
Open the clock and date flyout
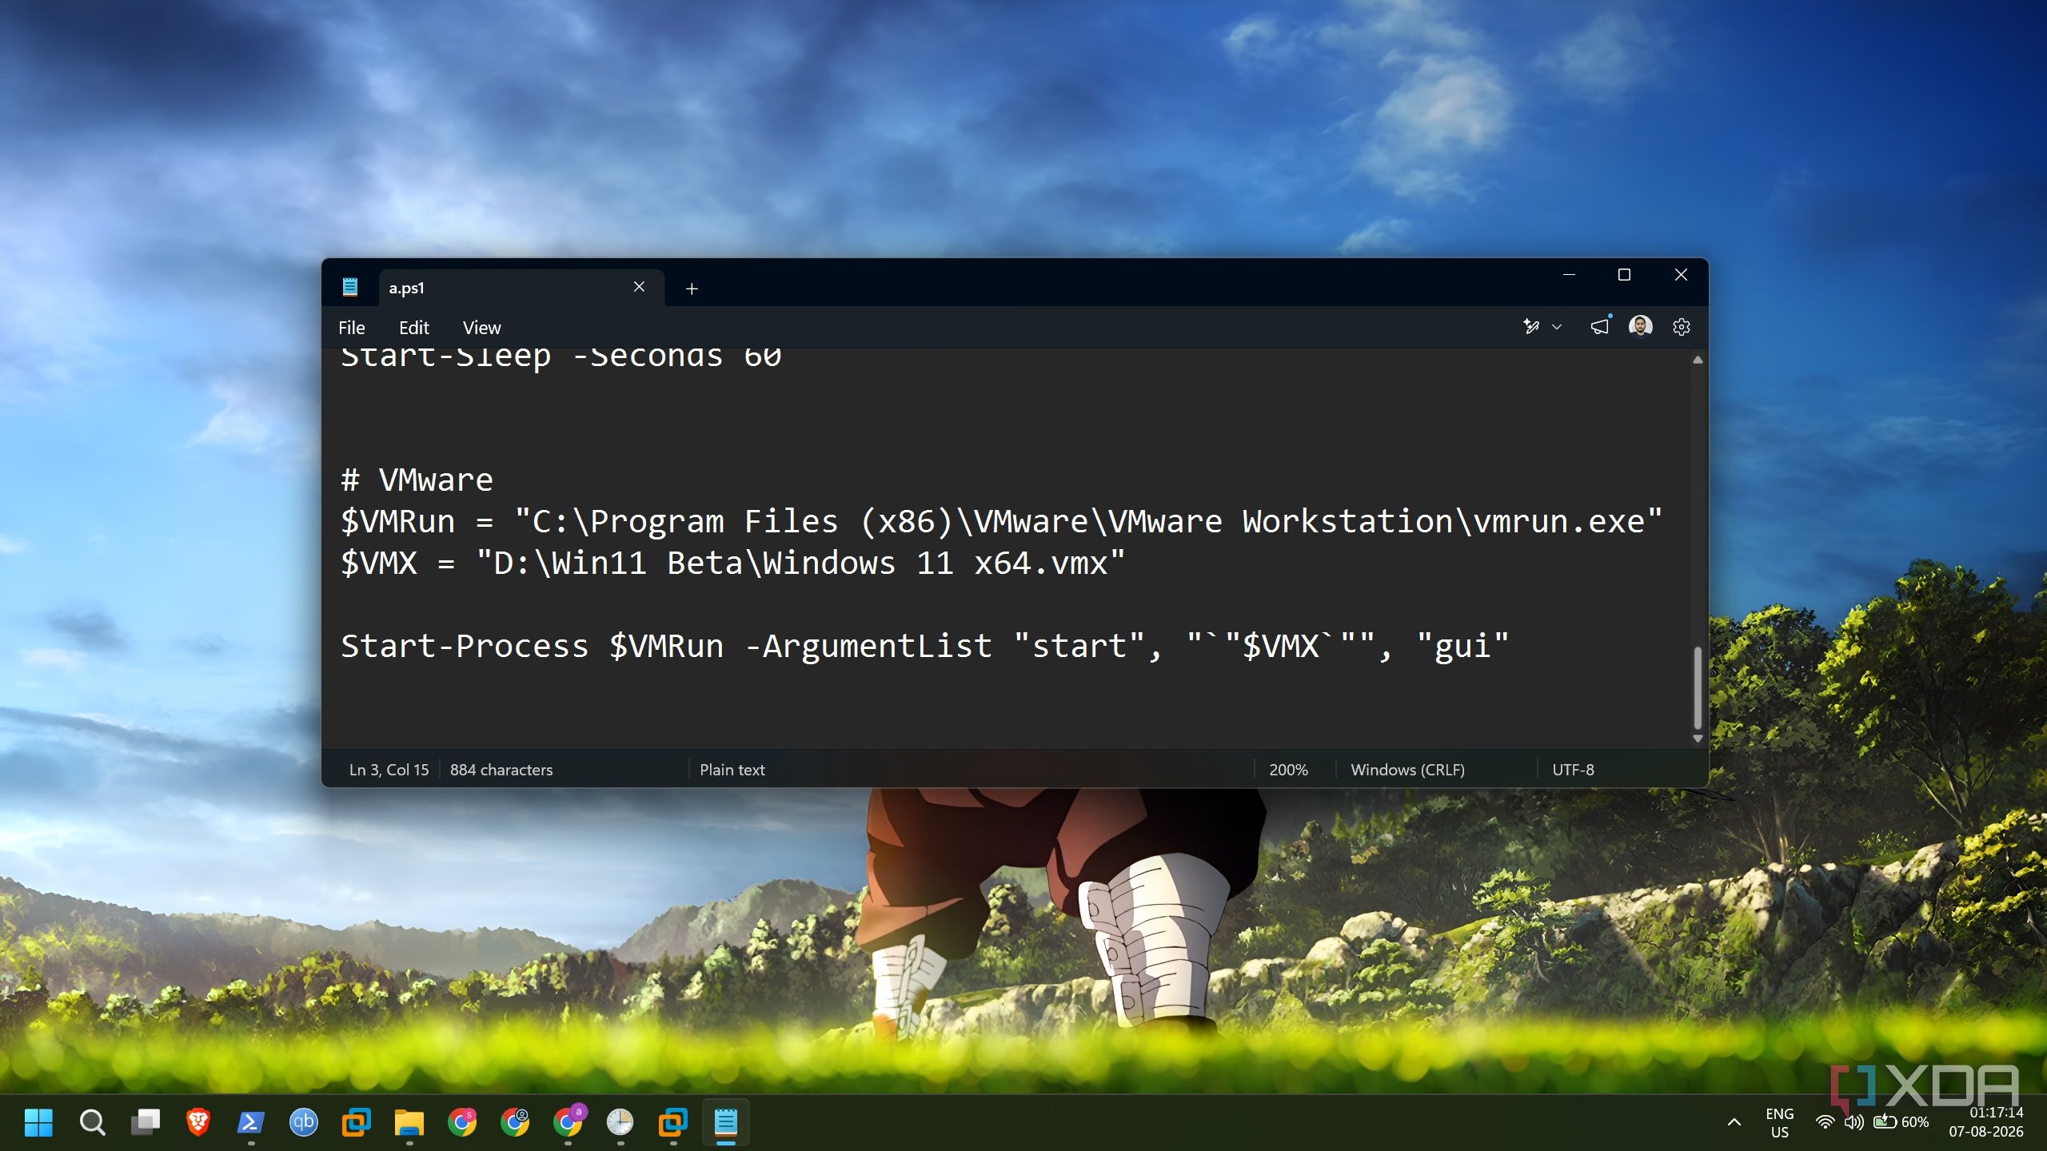tap(1985, 1122)
